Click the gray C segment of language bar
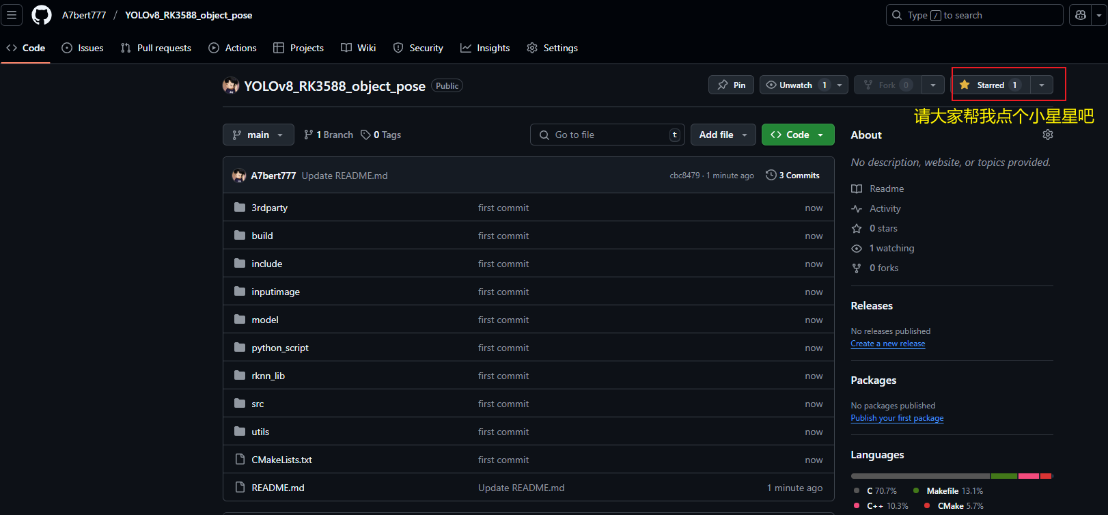 click(920, 476)
